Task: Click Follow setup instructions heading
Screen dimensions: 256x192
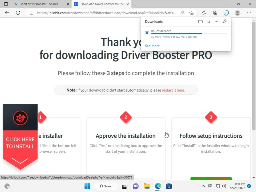Action: [x=211, y=136]
